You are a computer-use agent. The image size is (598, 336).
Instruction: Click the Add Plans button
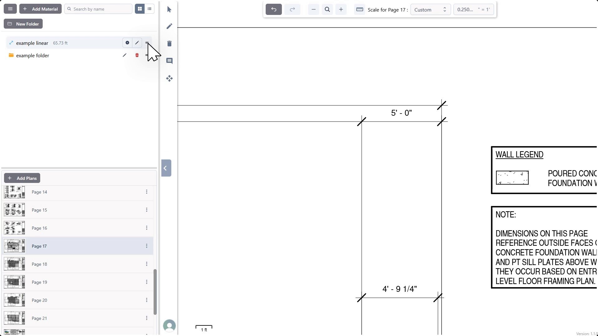[22, 178]
